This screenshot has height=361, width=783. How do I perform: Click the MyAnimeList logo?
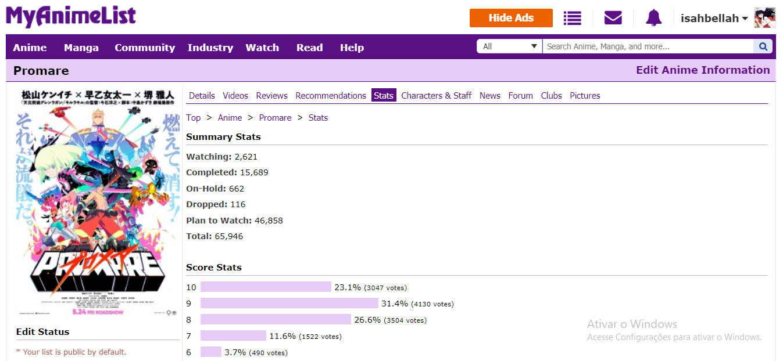71,16
